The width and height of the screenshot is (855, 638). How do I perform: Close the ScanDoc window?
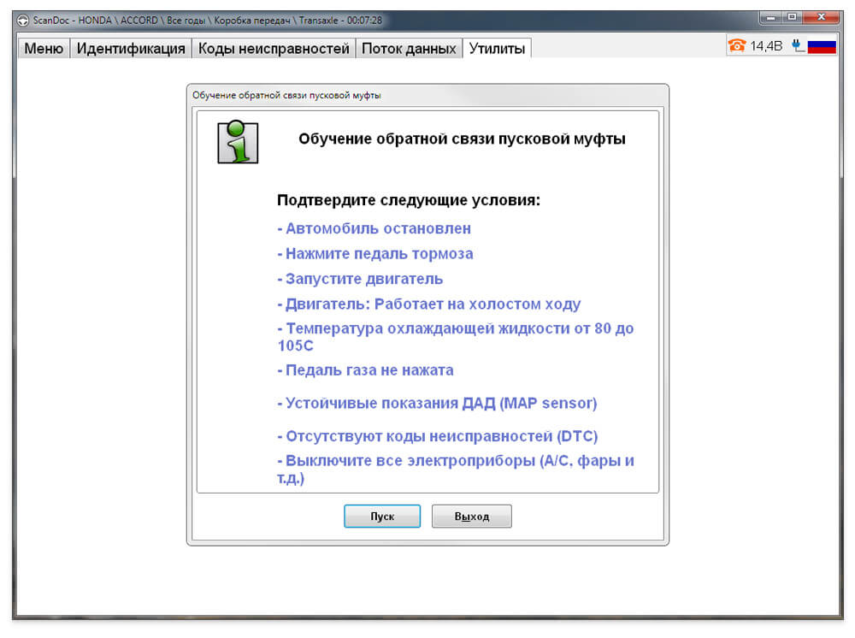pos(821,18)
